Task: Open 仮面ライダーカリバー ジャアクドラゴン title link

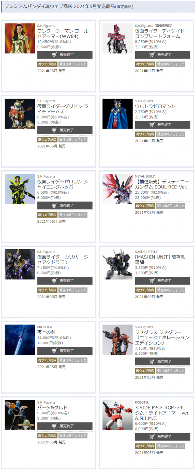Action: [x=63, y=260]
